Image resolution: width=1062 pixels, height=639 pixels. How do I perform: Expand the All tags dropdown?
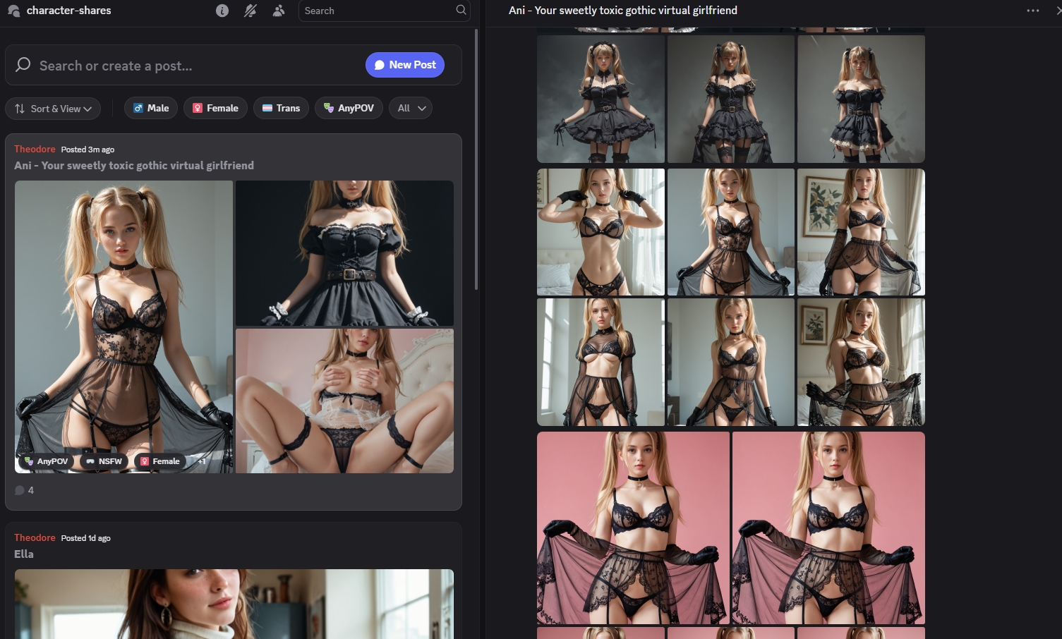tap(411, 108)
